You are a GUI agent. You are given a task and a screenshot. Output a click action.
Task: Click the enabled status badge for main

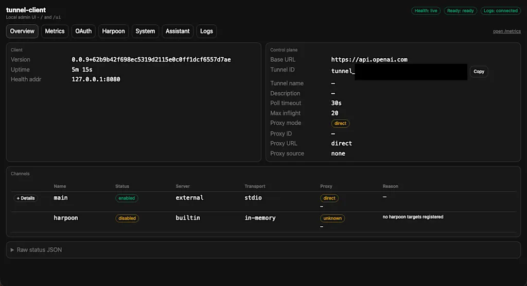(x=127, y=198)
